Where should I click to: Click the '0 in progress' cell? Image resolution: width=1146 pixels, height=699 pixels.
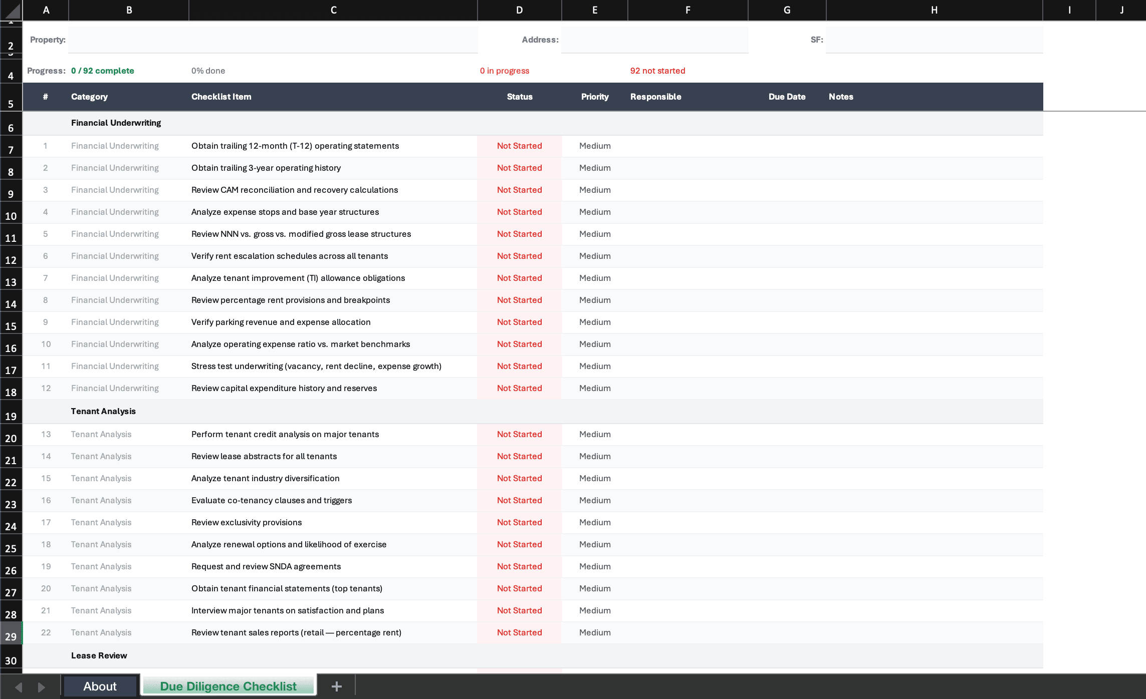click(505, 71)
